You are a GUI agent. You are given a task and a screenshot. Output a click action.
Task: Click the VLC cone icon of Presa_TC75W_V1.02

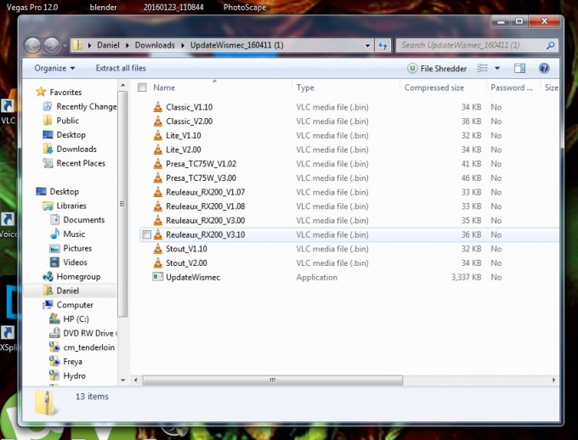(x=158, y=164)
